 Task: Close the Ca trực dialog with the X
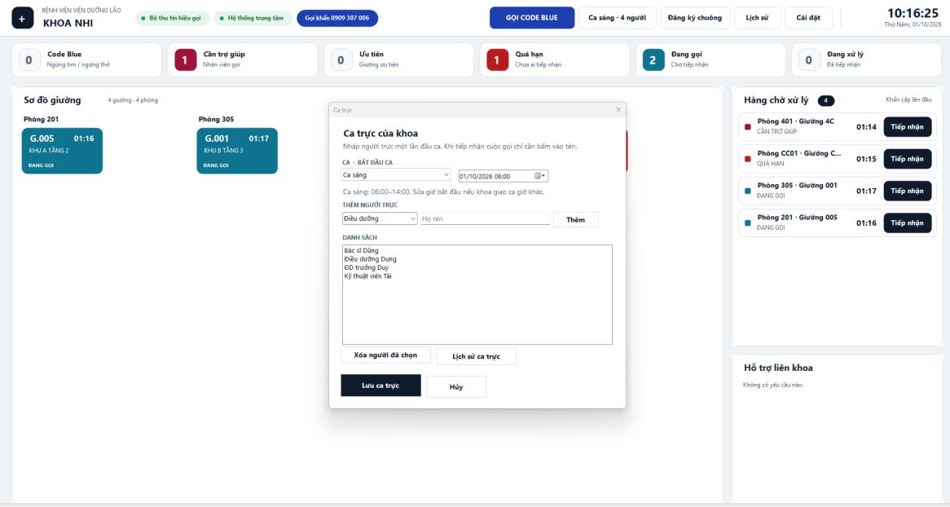[x=618, y=110]
